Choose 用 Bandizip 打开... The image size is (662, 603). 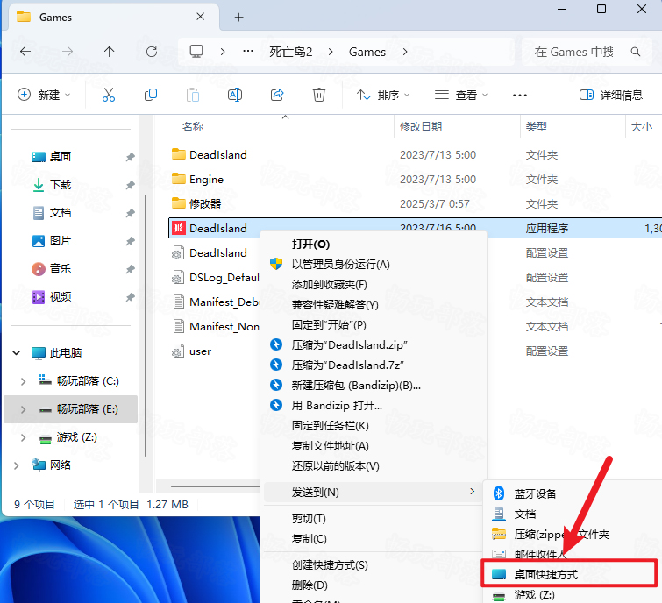[337, 406]
